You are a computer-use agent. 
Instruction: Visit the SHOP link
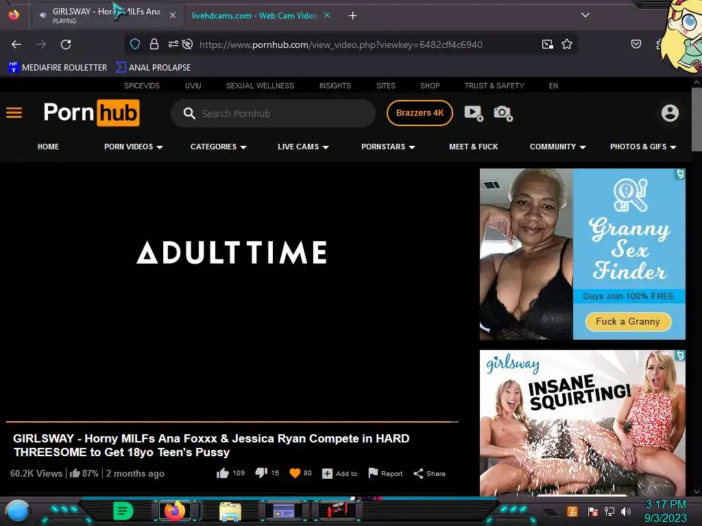(x=430, y=86)
